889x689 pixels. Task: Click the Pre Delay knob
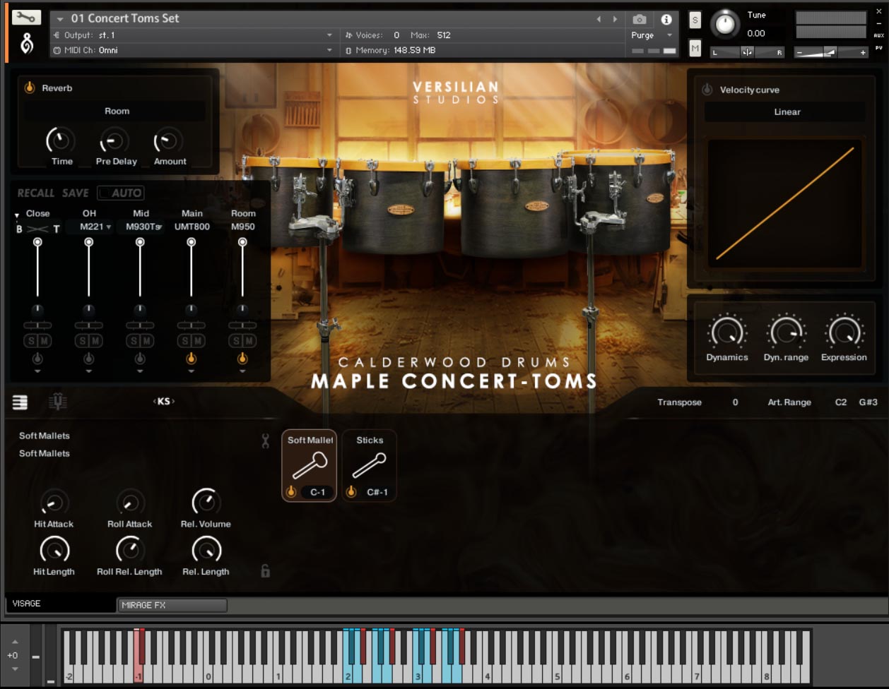point(115,140)
